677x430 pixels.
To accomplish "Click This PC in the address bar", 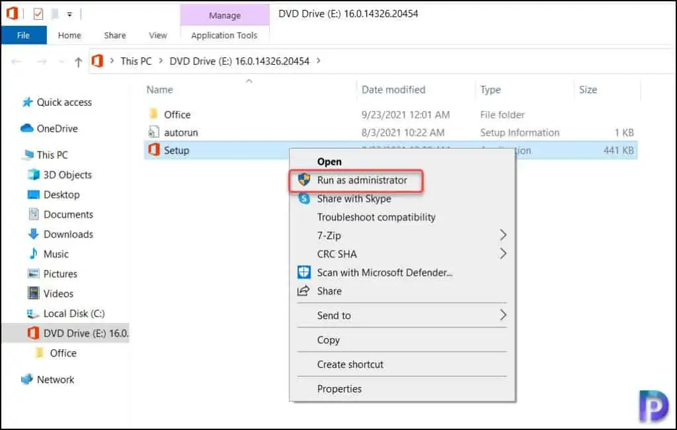I will (136, 61).
